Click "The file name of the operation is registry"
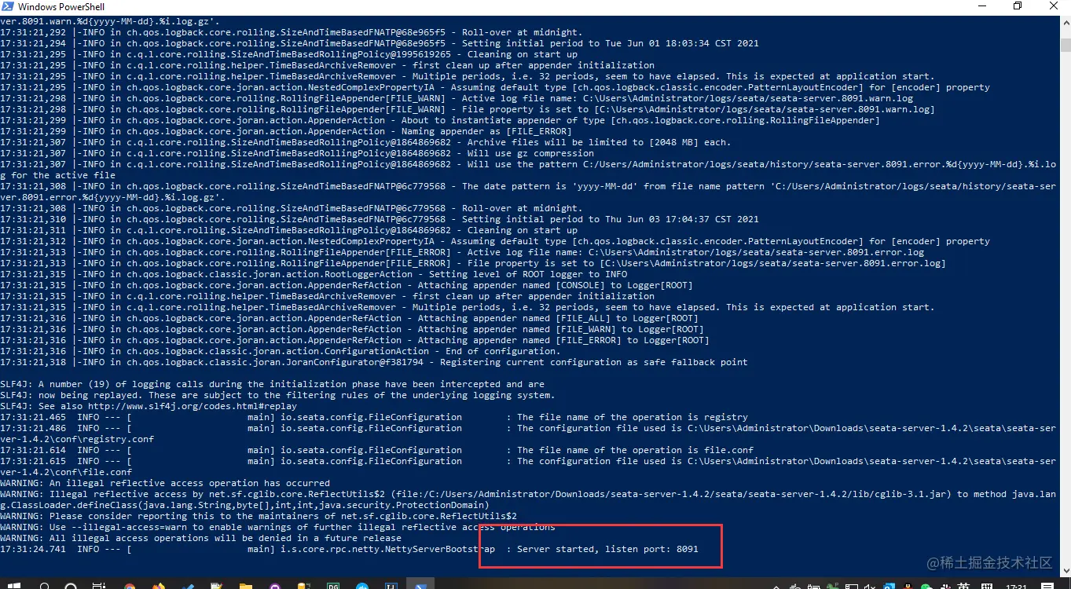Screen dimensions: 1071x589 pos(633,417)
